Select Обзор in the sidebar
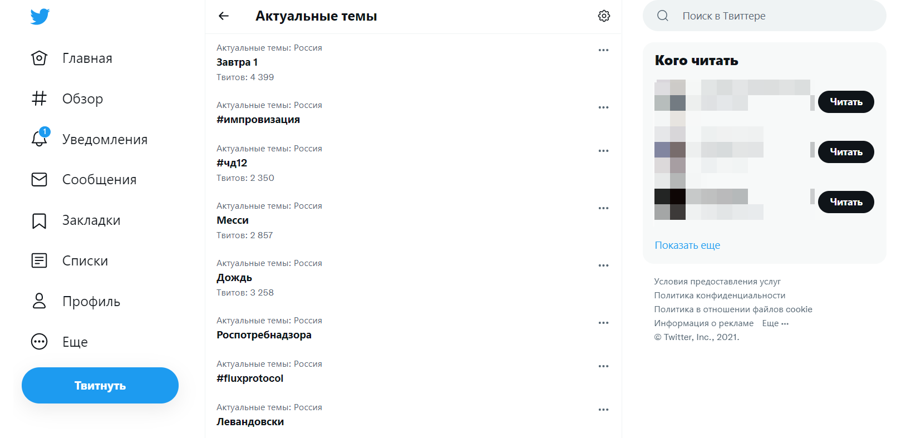Screen dimensions: 911x438 82,99
